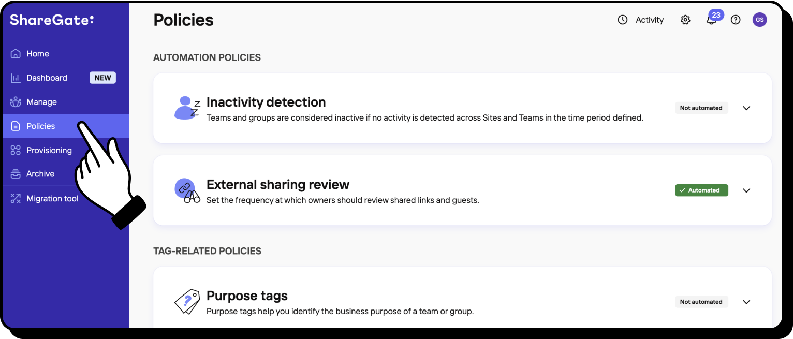
Task: Open notifications bell icon
Action: click(x=711, y=21)
